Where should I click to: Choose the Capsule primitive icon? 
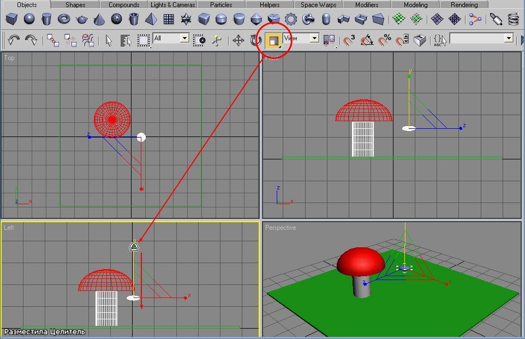[x=326, y=19]
